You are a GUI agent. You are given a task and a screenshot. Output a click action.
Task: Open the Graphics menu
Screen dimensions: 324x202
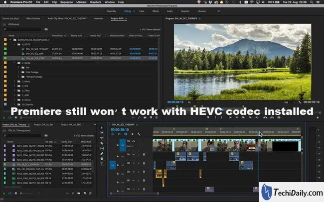pos(96,2)
